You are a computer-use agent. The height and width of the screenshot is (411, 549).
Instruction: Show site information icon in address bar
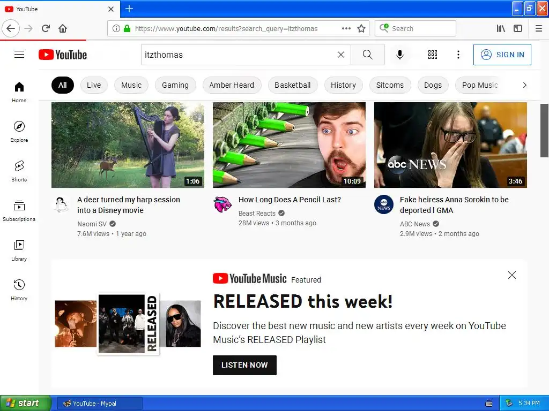(x=116, y=28)
